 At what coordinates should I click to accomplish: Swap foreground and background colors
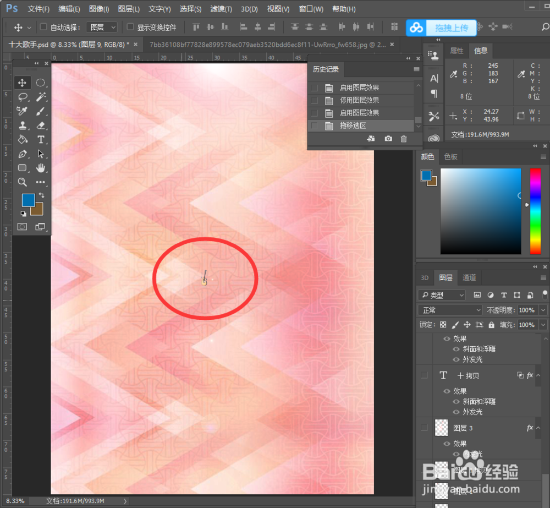click(x=41, y=195)
